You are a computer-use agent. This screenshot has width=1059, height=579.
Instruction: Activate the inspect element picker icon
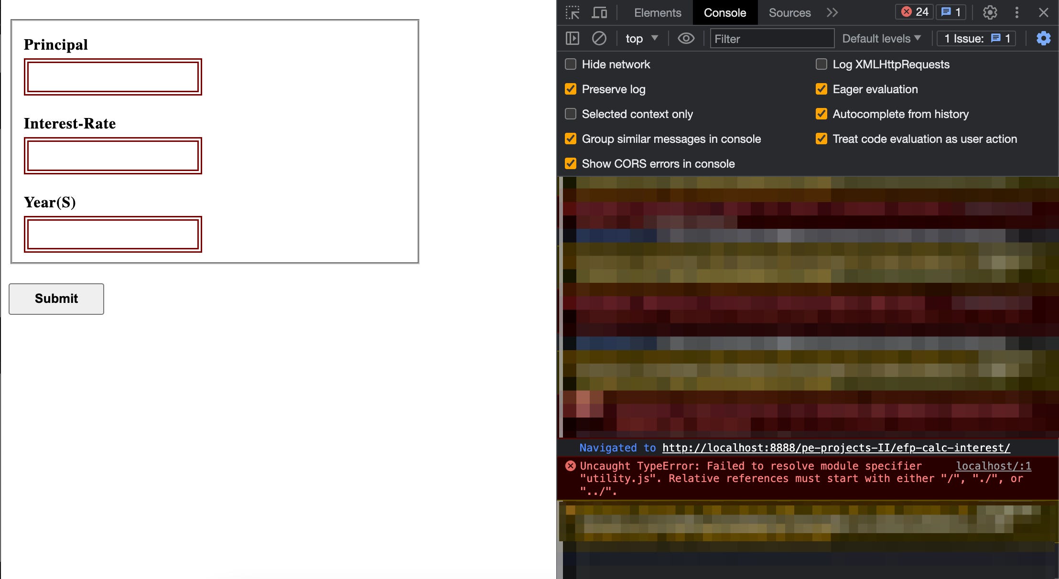pos(573,12)
